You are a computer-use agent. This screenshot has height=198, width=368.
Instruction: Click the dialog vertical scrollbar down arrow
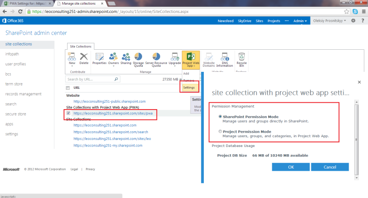pos(356,178)
